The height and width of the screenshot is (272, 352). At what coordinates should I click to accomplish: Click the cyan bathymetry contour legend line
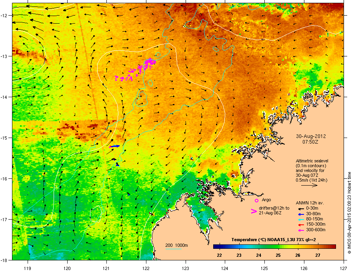[x=173, y=249]
